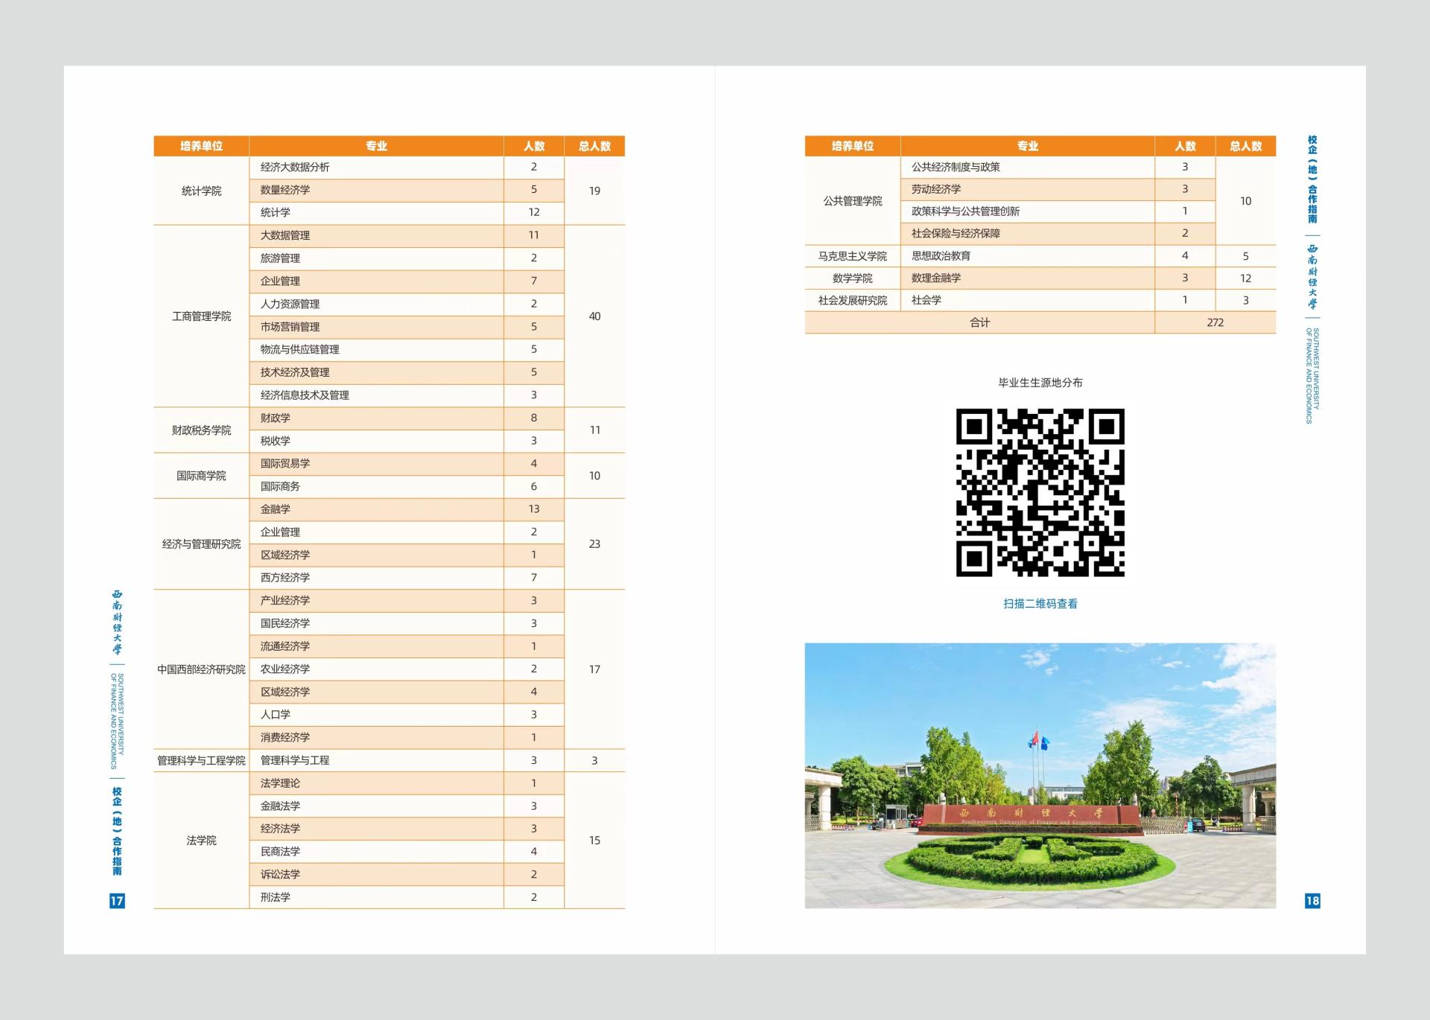Select the '法学院' unit cell

pyautogui.click(x=201, y=841)
